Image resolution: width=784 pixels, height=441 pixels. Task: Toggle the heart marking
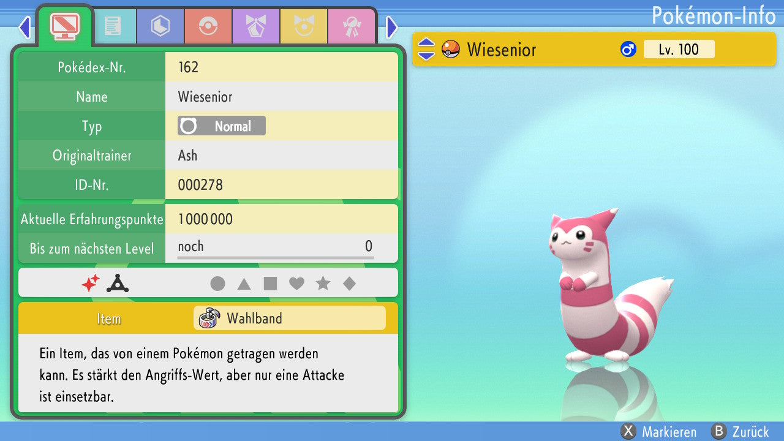[x=296, y=284]
